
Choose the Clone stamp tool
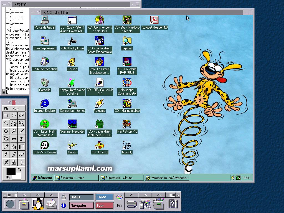pyautogui.click(x=14, y=162)
